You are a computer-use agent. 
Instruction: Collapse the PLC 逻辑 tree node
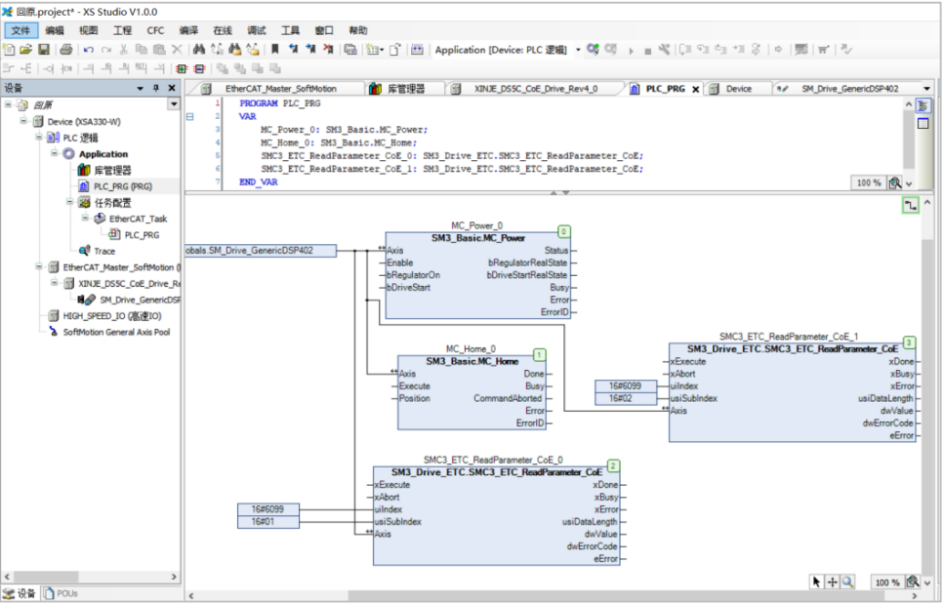click(x=38, y=138)
